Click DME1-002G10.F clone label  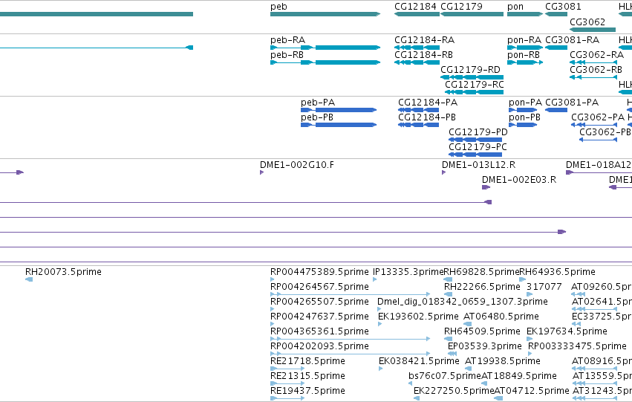[x=297, y=165]
